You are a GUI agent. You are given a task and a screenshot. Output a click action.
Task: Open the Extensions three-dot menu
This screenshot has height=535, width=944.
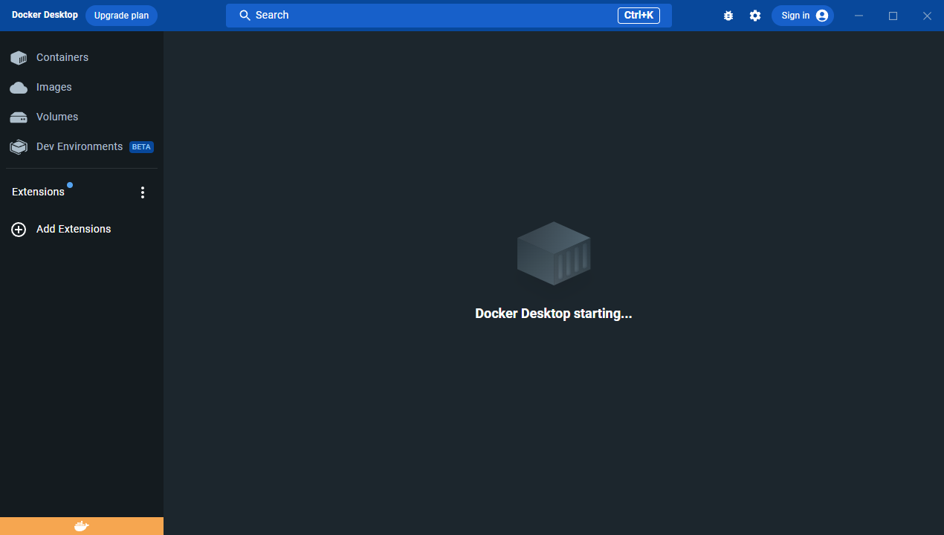(143, 192)
